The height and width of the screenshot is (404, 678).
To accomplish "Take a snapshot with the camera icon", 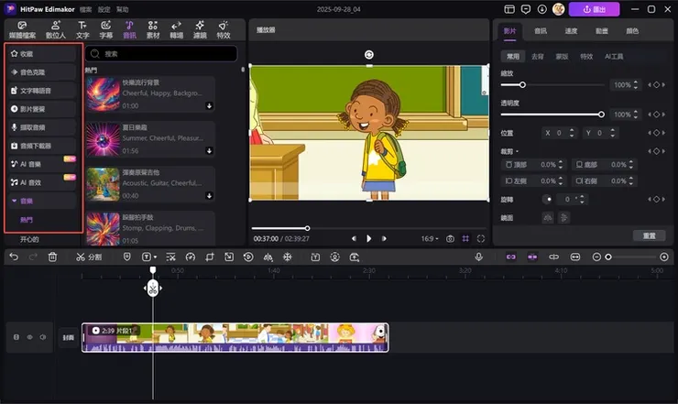I will (x=450, y=238).
